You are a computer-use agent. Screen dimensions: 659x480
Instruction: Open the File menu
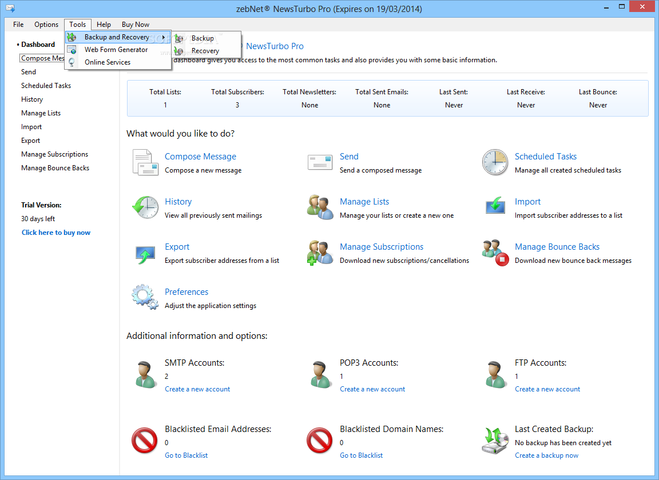click(18, 25)
